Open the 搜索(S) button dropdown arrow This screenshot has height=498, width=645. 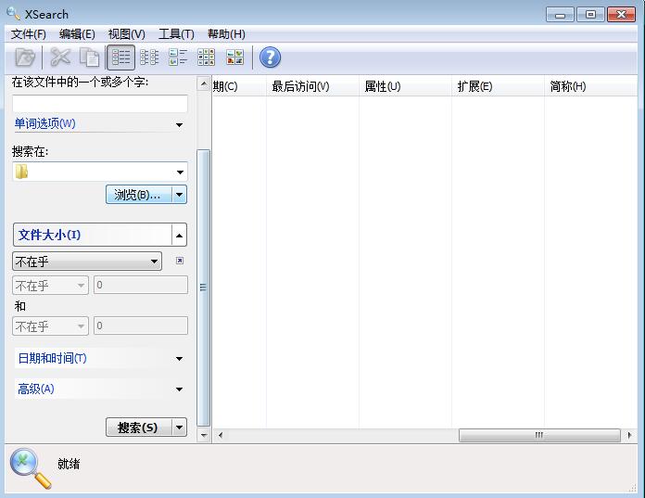[180, 428]
